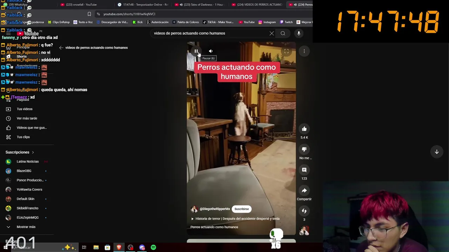Viewport: 449px width, 252px height.
Task: Open the sound source thumbnail beside the short
Action: tap(304, 231)
